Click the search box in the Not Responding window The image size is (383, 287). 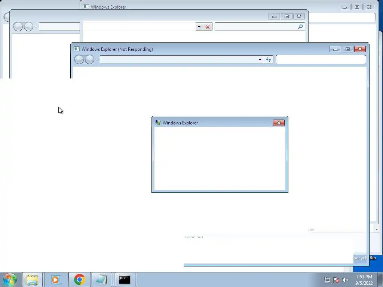click(x=321, y=59)
